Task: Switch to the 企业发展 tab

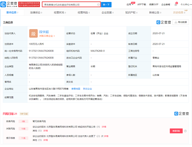Action: point(108,12)
